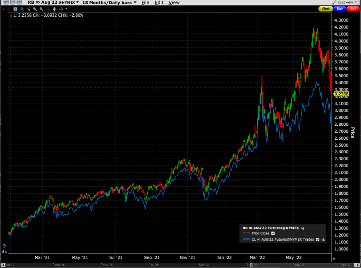
Task: Configure CL AUG'22 Futures series wrench
Action: [323, 240]
